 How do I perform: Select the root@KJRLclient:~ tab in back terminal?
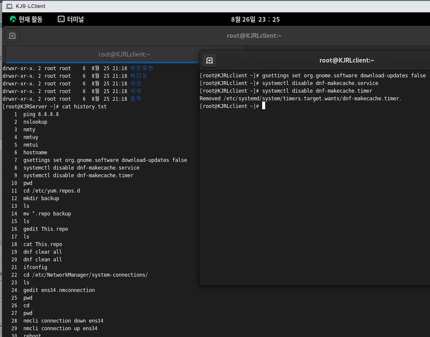pos(124,54)
